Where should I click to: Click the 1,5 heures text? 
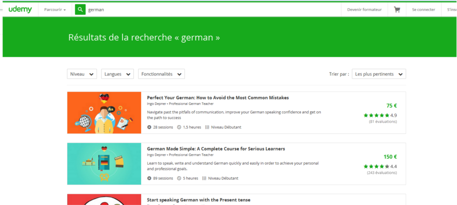[192, 127]
